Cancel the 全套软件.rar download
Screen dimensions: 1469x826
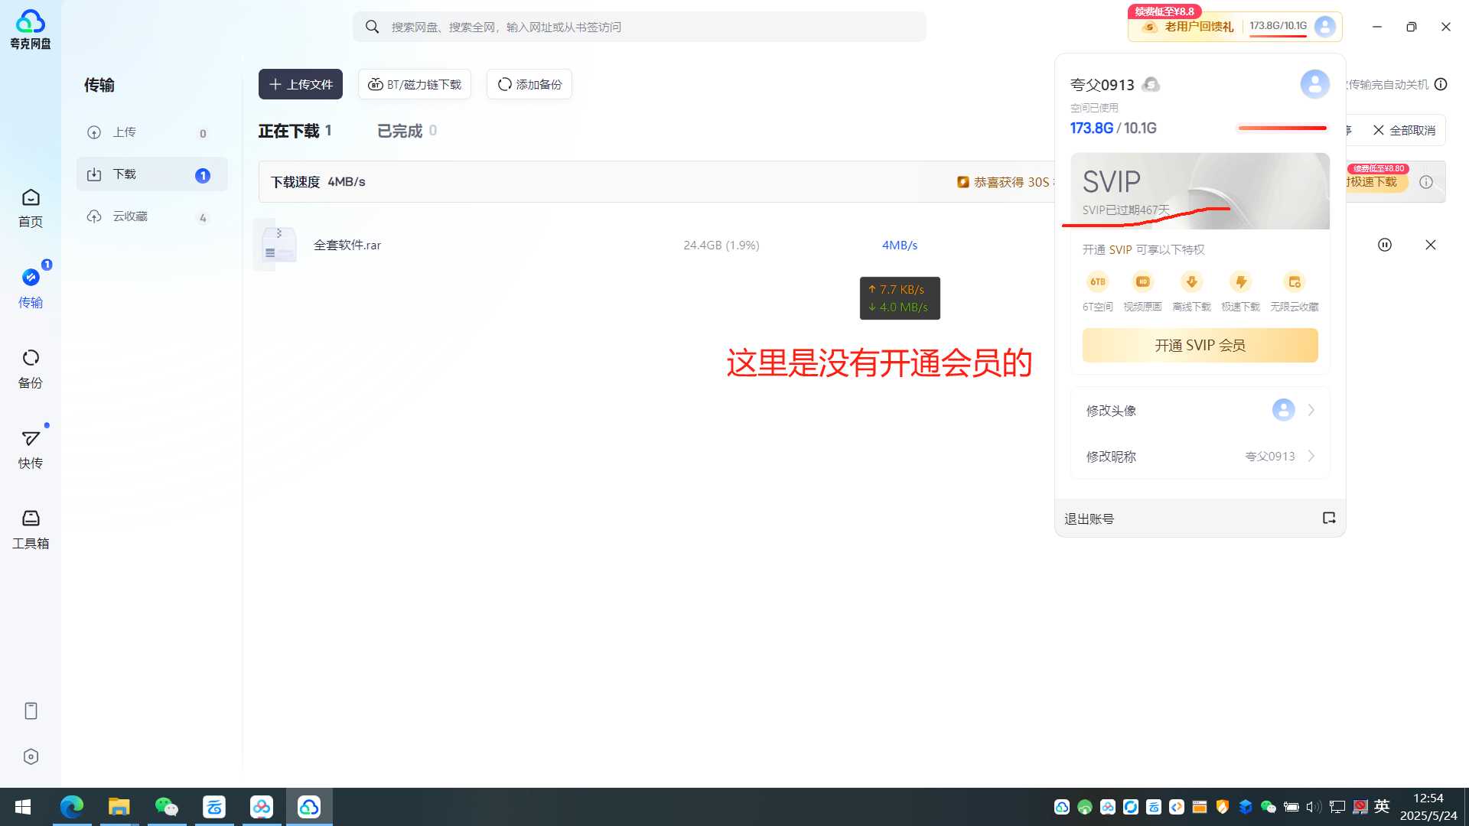[1431, 245]
